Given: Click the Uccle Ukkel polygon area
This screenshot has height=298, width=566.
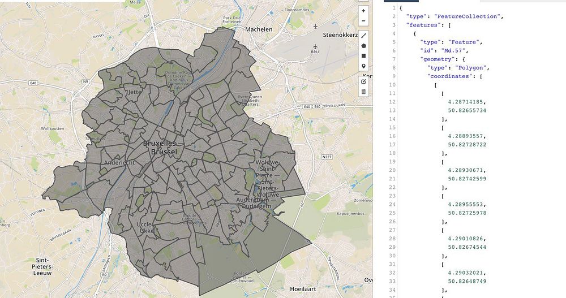Looking at the screenshot, I should [x=146, y=227].
